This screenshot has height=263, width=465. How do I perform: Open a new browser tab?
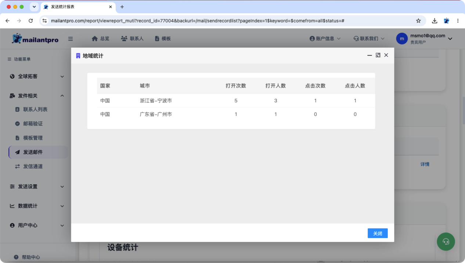click(x=122, y=7)
